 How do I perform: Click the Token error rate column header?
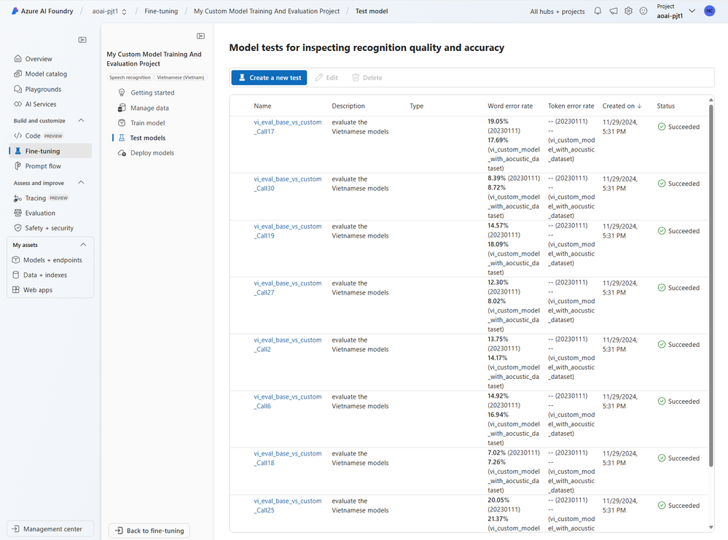pyautogui.click(x=571, y=106)
